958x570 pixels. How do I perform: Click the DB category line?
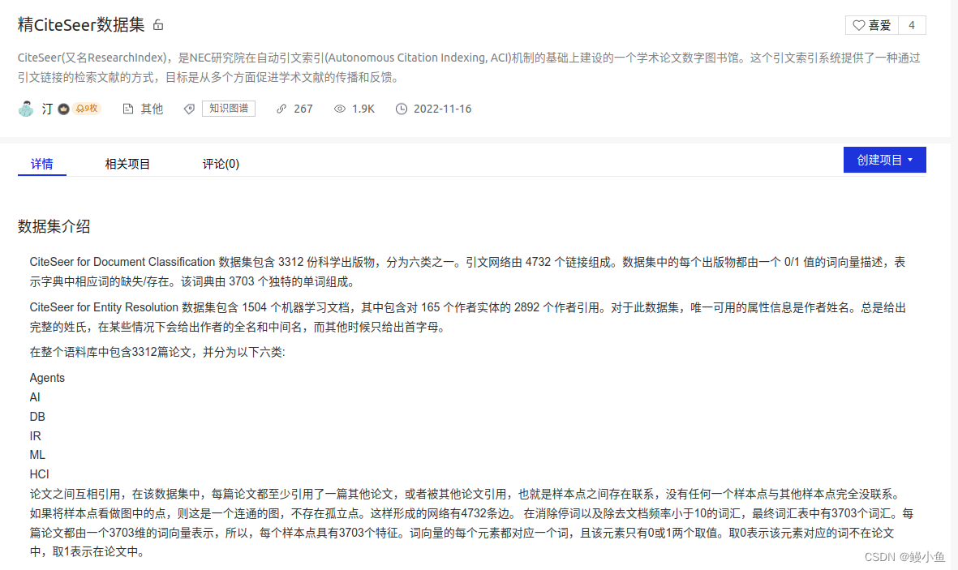tap(37, 417)
